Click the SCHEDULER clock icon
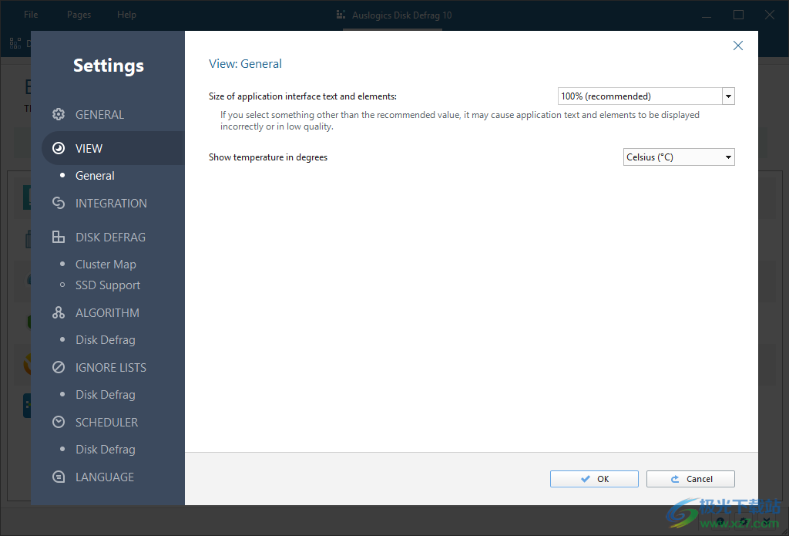The image size is (789, 536). pos(59,422)
